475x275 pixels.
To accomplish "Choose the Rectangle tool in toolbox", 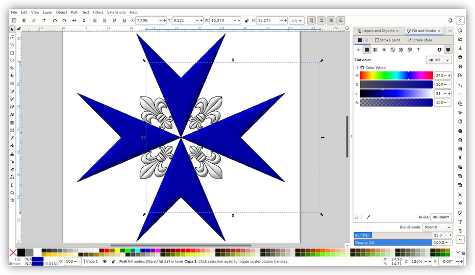I will pos(12,53).
